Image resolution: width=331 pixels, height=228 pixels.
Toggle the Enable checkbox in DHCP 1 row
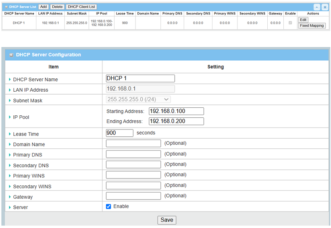(290, 23)
